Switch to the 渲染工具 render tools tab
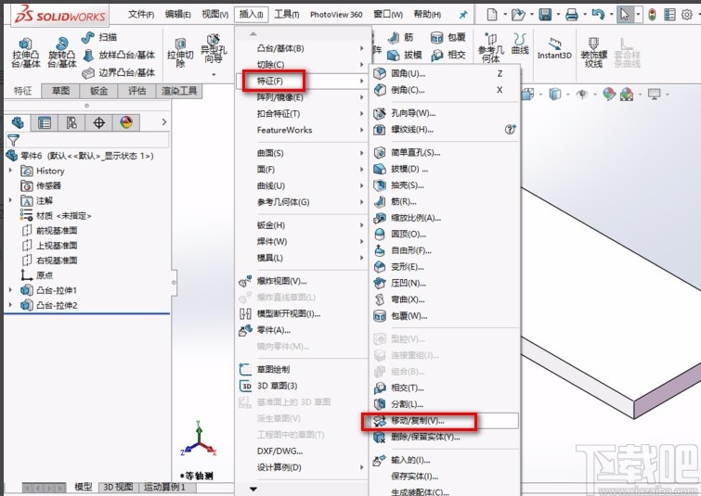Screen dimensions: 701x496 pyautogui.click(x=179, y=91)
